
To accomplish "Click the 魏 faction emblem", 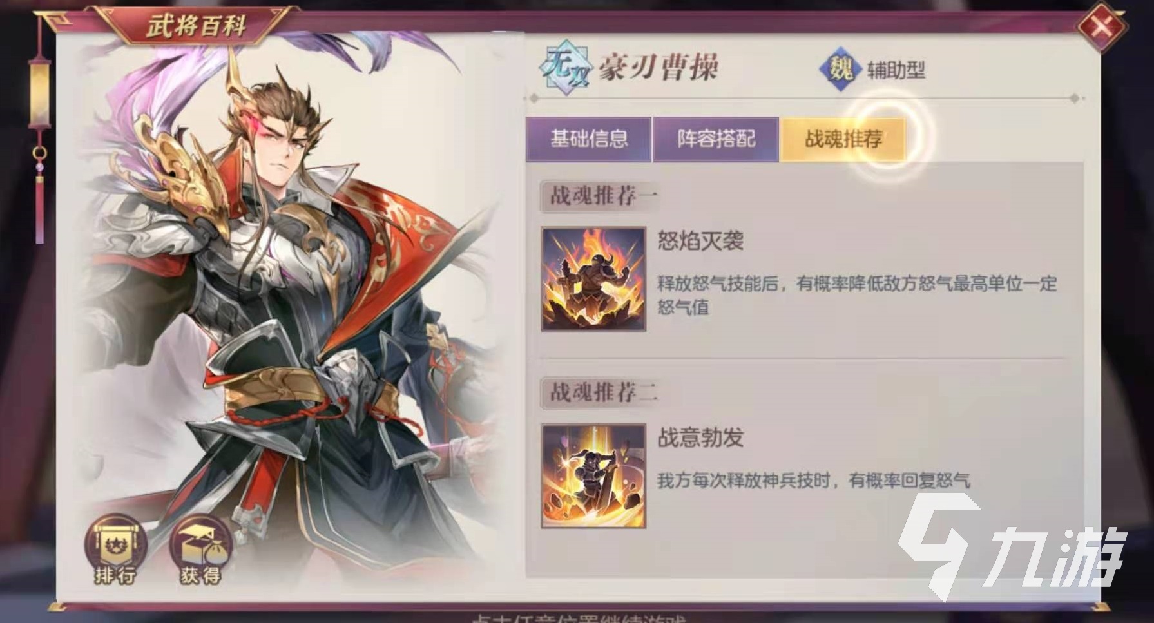I will tap(840, 68).
